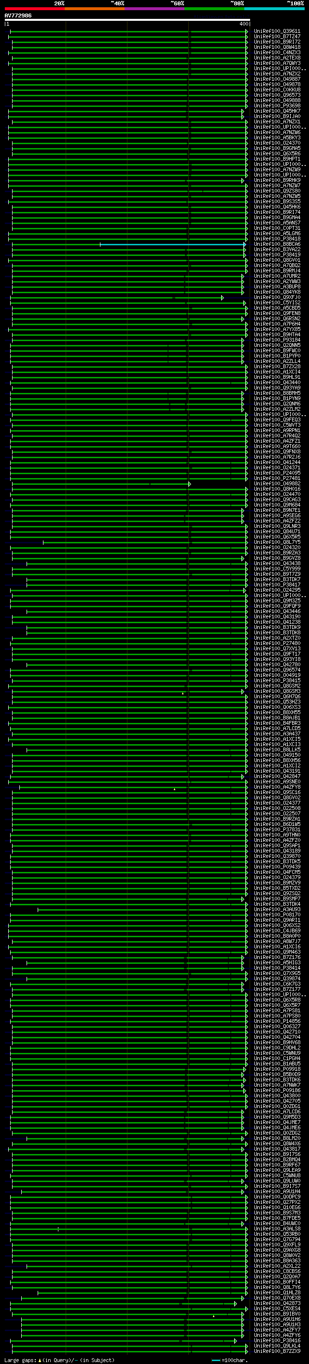
Task: Select label UniRef100_Q41238
Action: [277, 622]
